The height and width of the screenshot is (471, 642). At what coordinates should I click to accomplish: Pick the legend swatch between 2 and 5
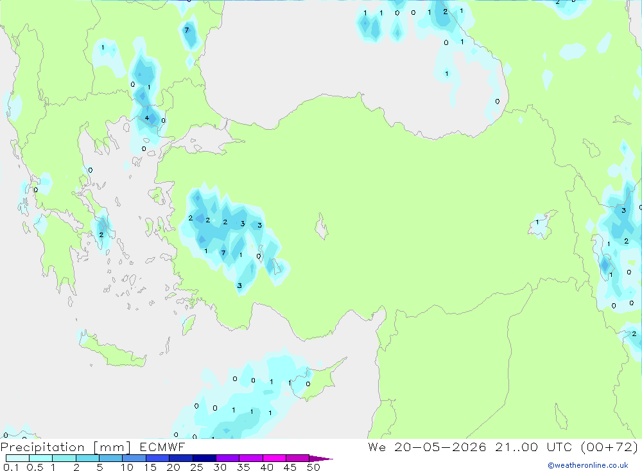[87, 458]
